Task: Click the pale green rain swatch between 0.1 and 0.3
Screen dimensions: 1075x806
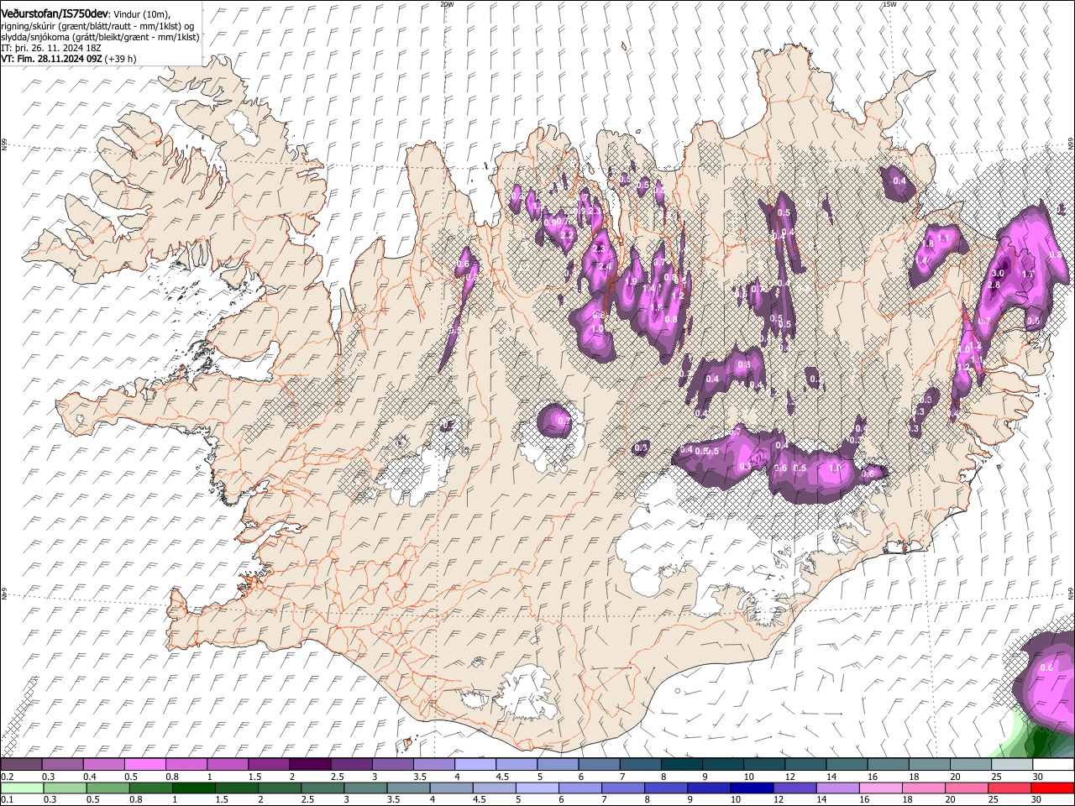Action: point(21,788)
